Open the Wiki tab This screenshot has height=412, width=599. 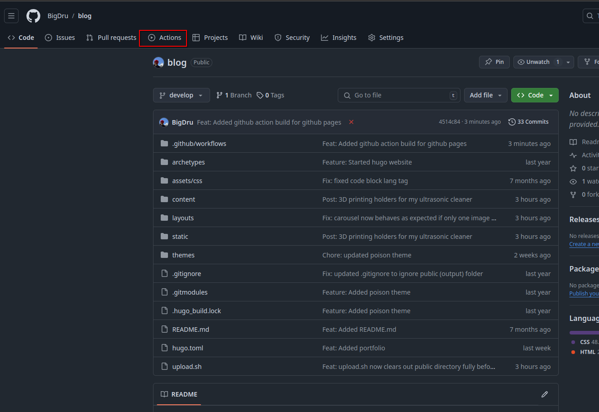click(x=251, y=38)
